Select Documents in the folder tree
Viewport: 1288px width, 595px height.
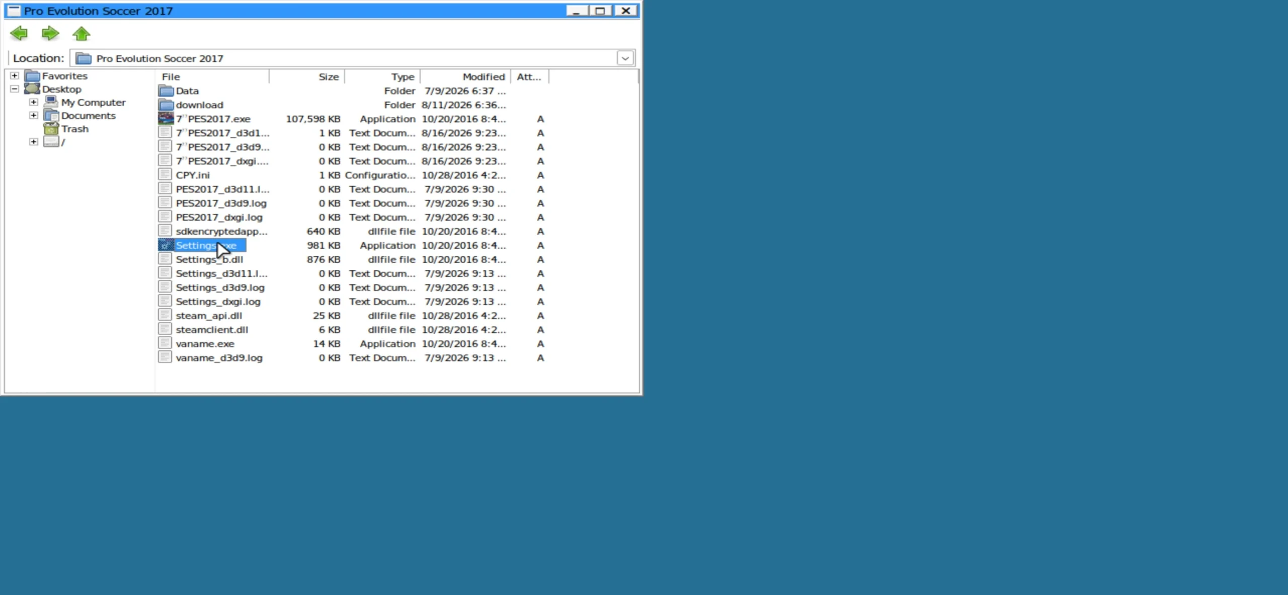pos(89,116)
